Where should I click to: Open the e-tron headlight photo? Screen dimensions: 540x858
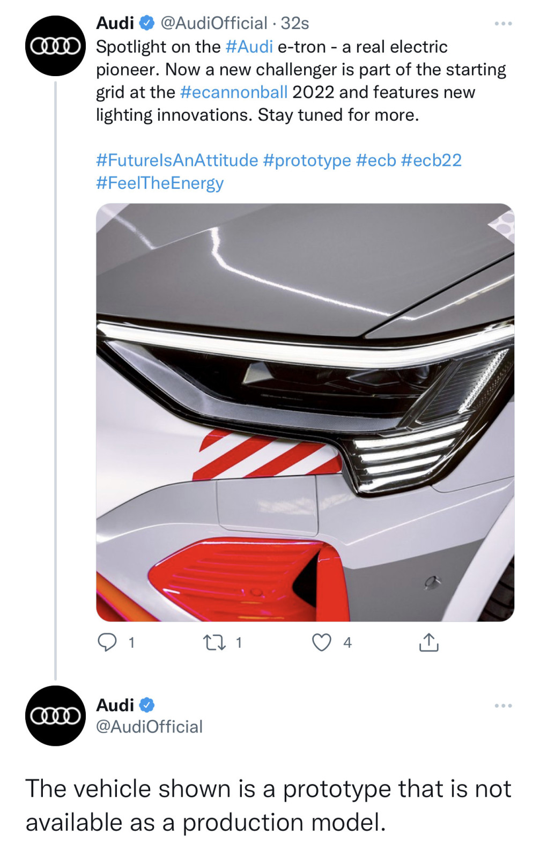point(305,410)
